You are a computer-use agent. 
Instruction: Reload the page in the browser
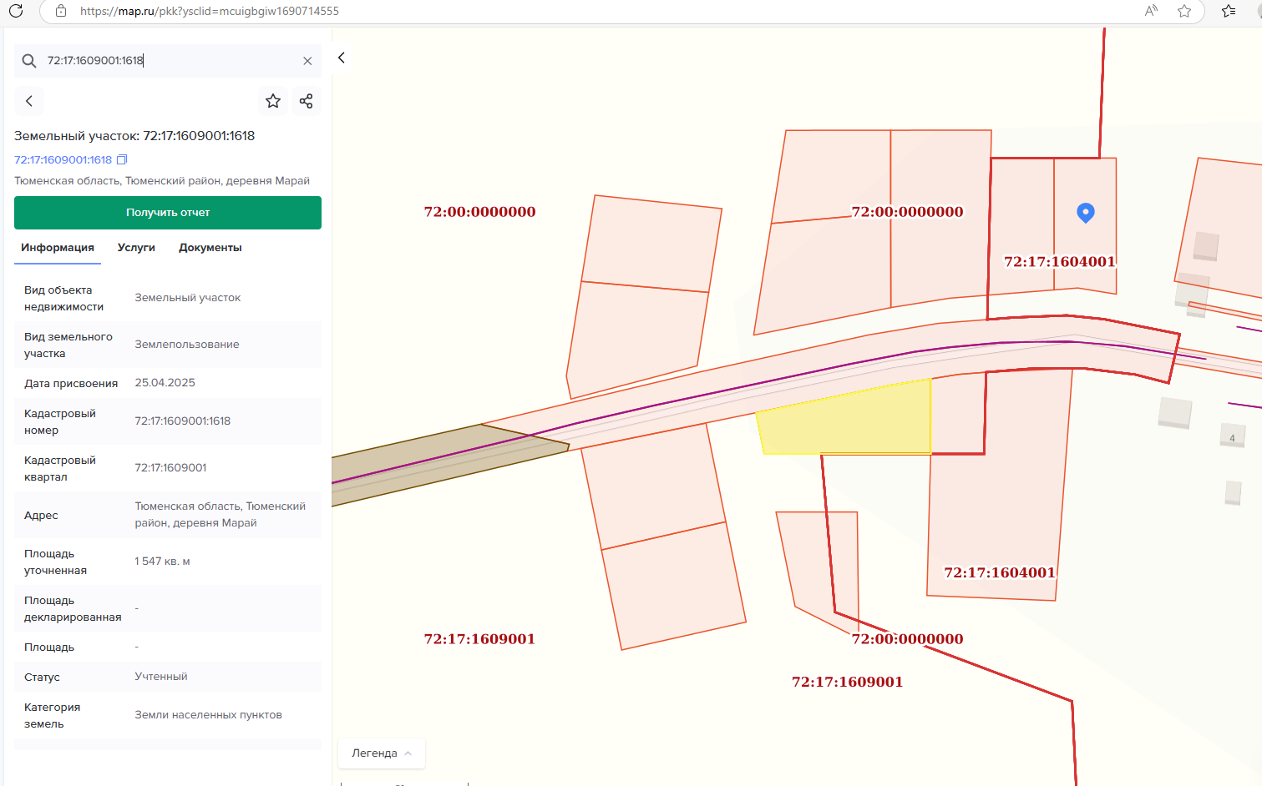(16, 11)
